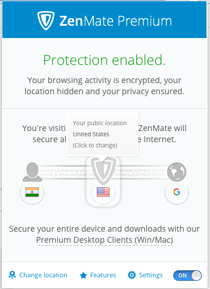This screenshot has height=289, width=210.
Task: Click the Change location pin icon
Action: tap(12, 275)
